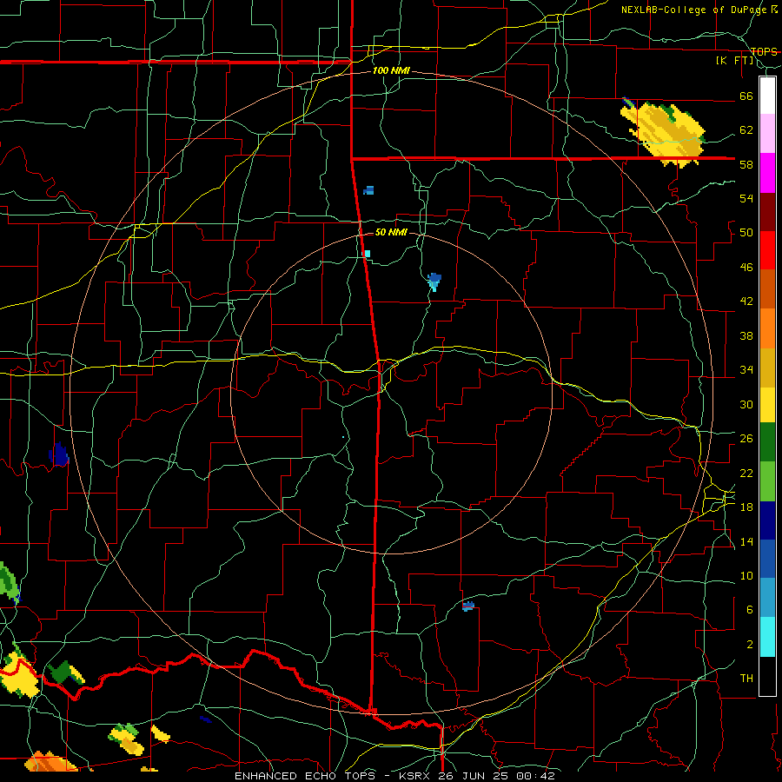Click the "100 NMI" range ring label
This screenshot has width=782, height=782.
point(391,70)
